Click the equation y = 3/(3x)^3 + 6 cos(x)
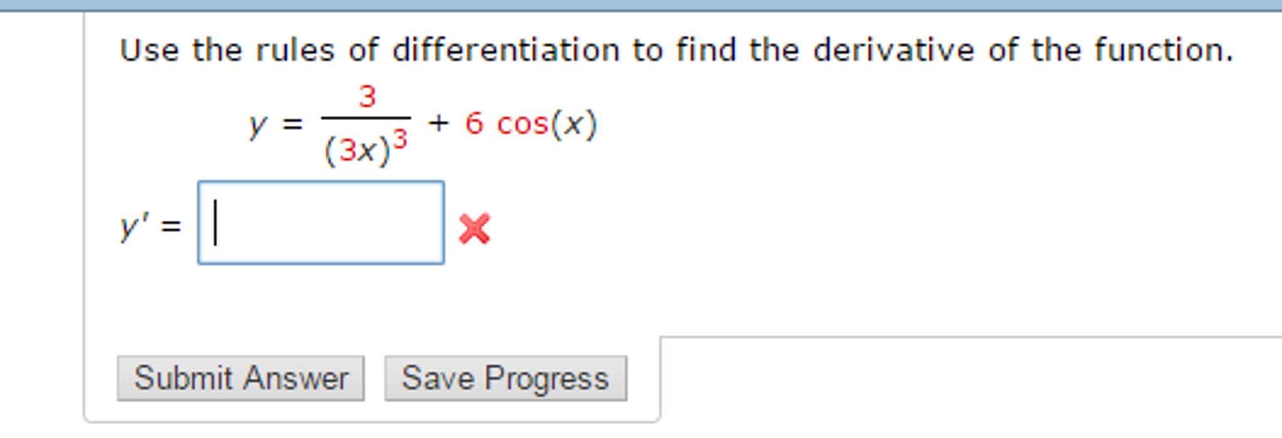The image size is (1282, 438). click(x=420, y=122)
